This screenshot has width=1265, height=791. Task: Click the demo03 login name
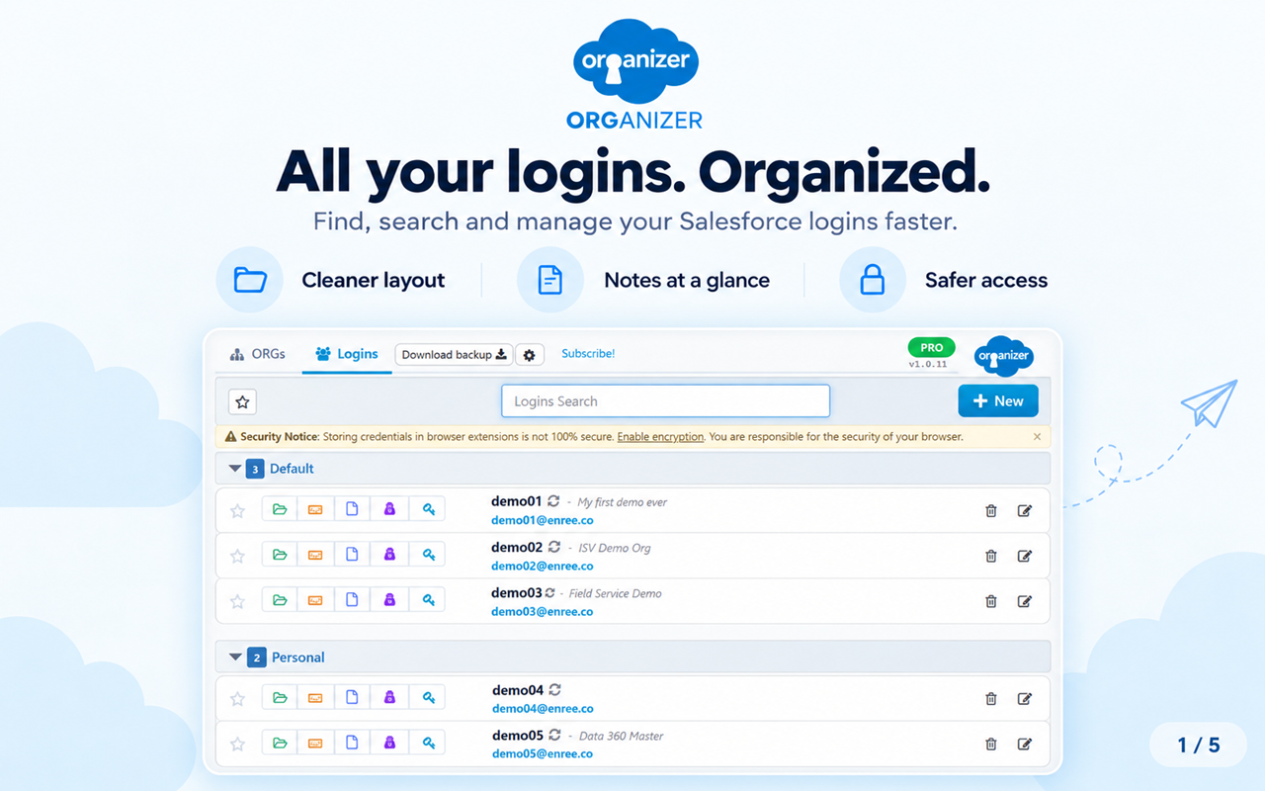click(x=517, y=592)
